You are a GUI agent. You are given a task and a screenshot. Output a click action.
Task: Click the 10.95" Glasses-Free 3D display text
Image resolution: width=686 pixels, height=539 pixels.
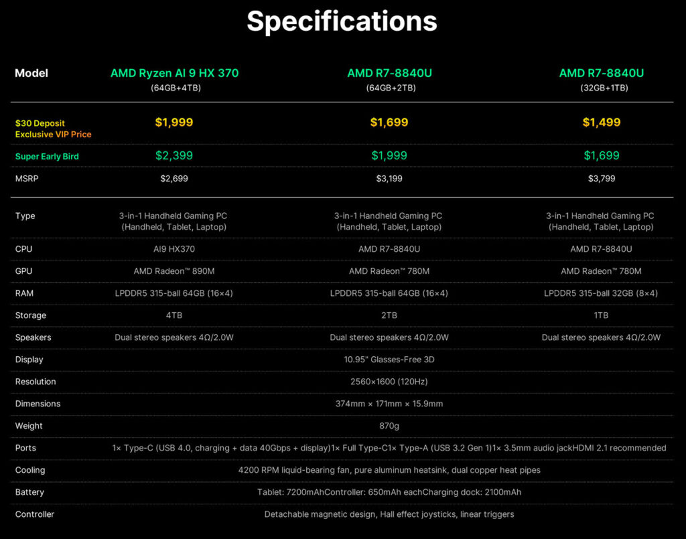[x=389, y=360]
